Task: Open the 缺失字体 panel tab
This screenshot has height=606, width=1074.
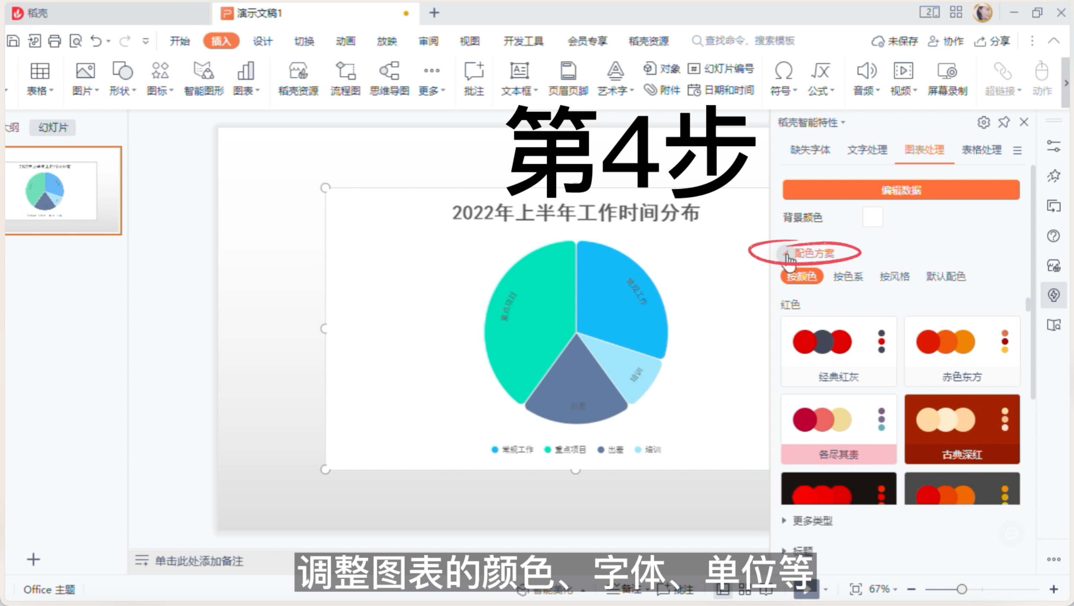Action: point(810,150)
